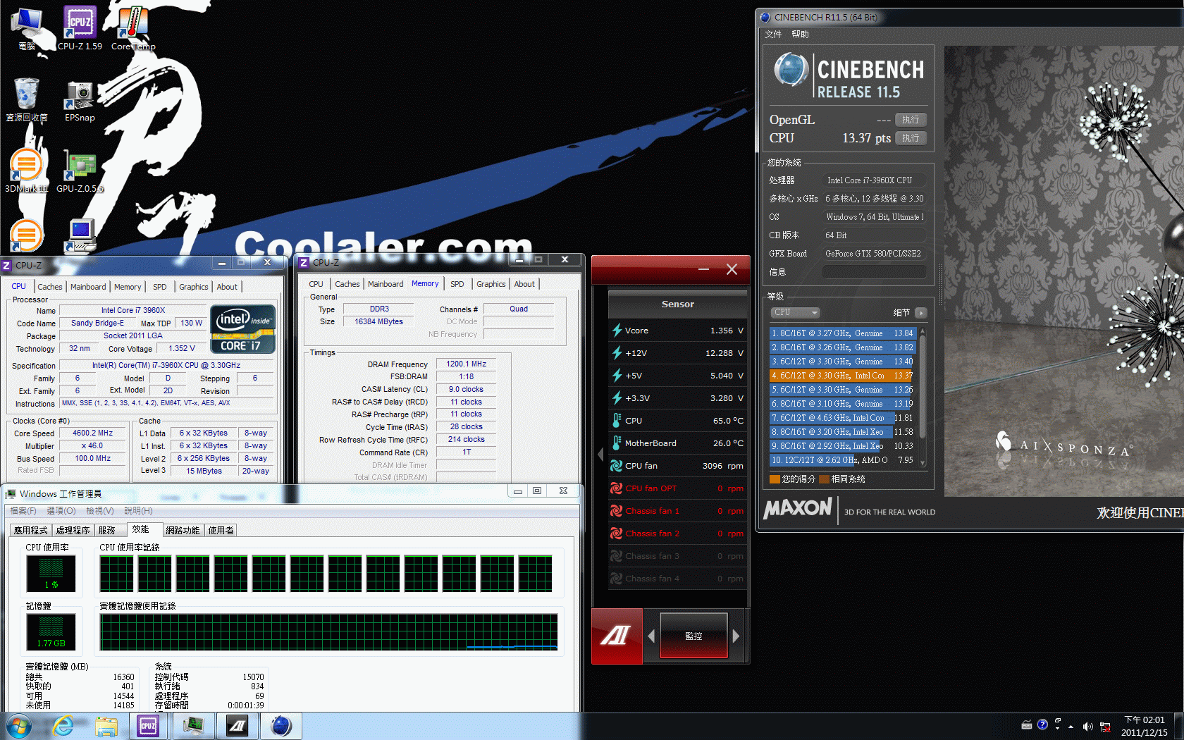
Task: Click the Windows Start orb
Action: click(x=19, y=726)
